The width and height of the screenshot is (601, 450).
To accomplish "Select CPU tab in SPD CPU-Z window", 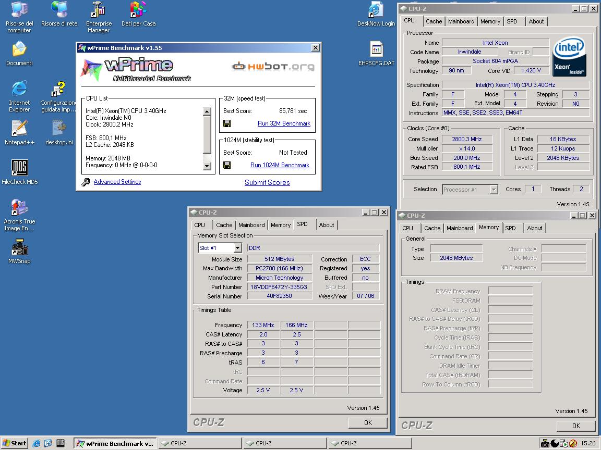I will 200,225.
